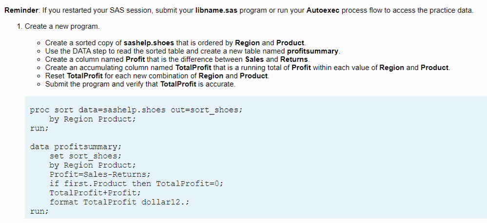Click bold profitsummary in second bullet

313,51
